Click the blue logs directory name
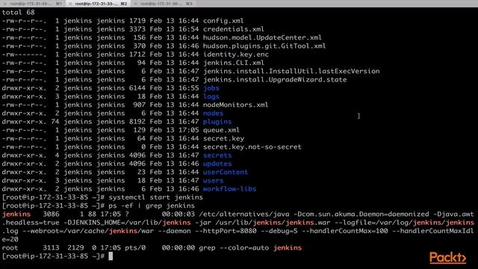Image resolution: width=478 pixels, height=269 pixels. [x=211, y=96]
